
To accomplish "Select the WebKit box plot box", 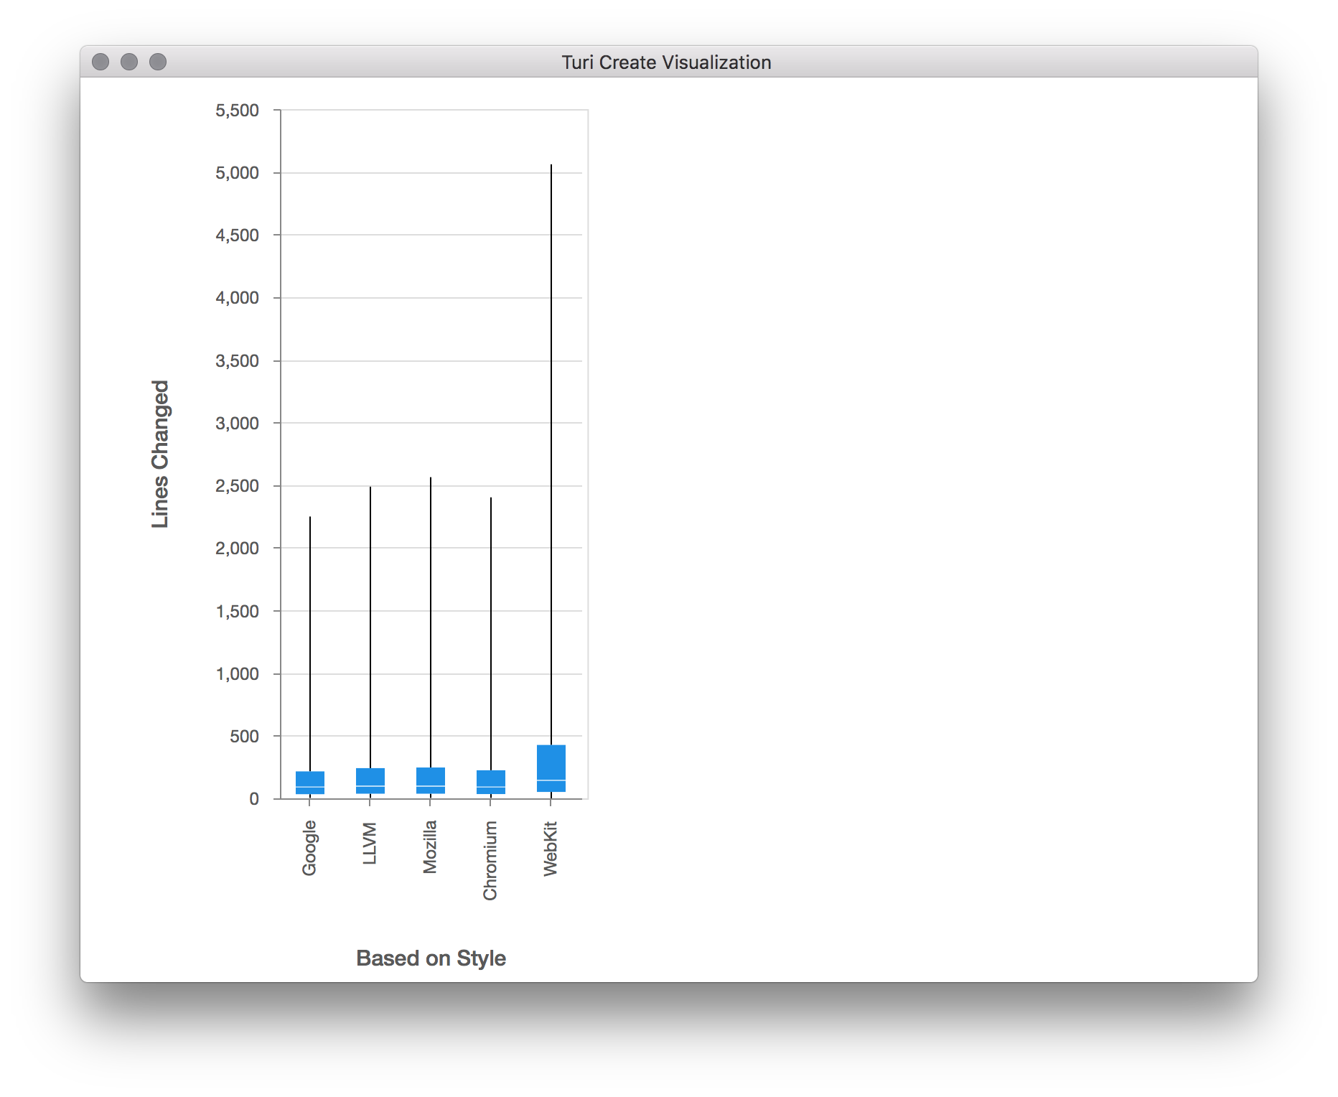I will 551,768.
